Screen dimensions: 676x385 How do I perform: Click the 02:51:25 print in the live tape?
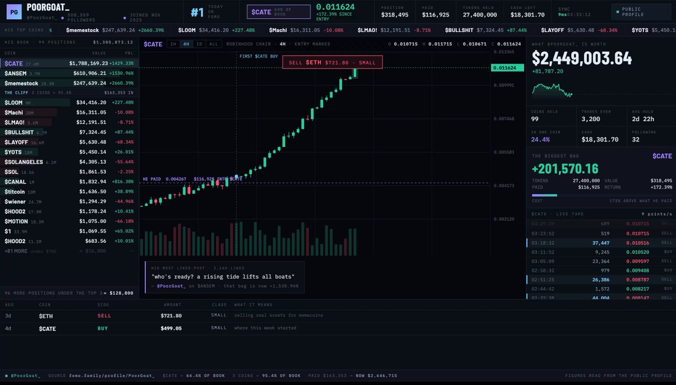601,279
